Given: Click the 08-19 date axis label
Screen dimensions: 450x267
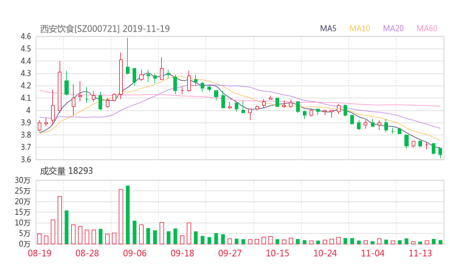Looking at the screenshot, I should click(40, 253).
